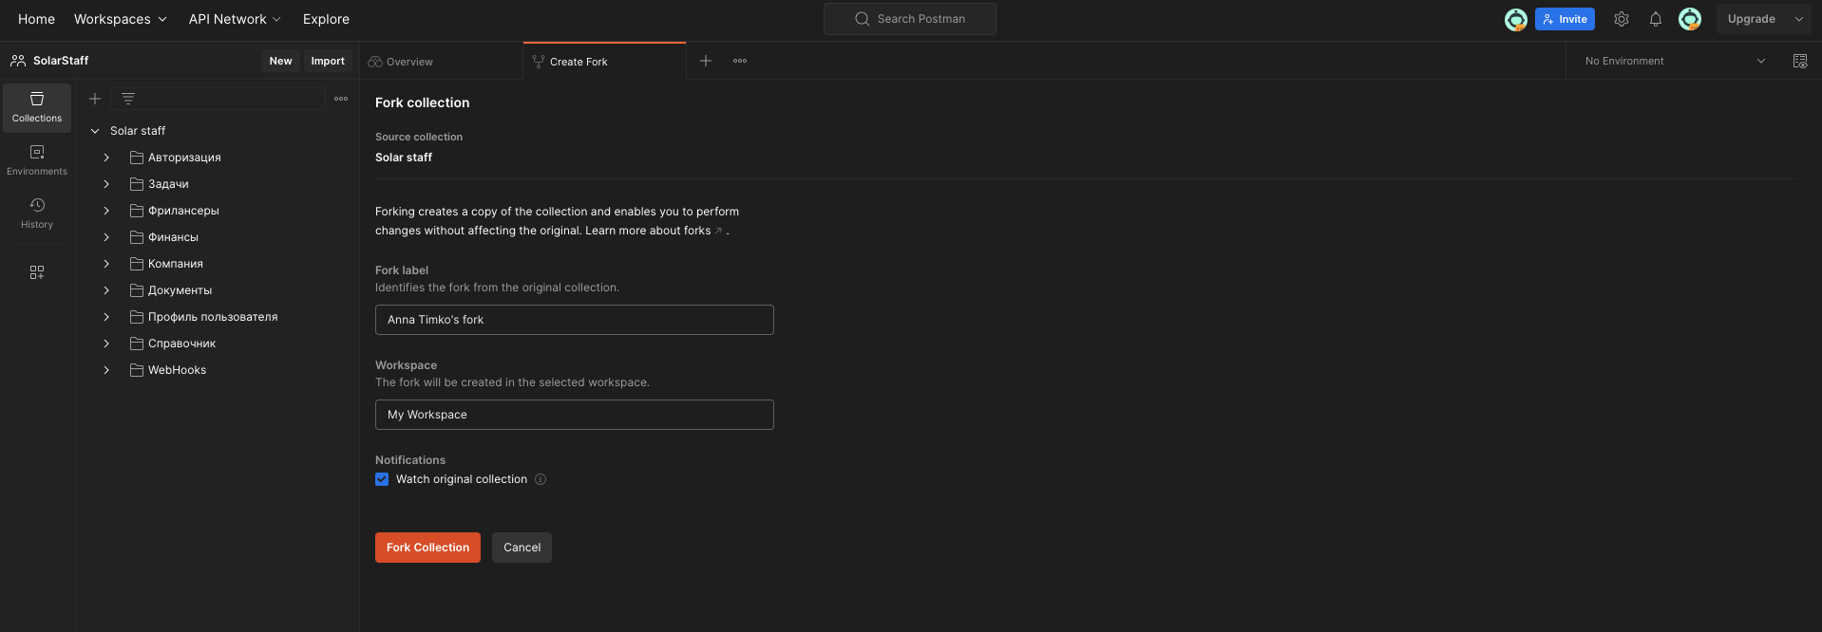
Task: Expand the Авторизация folder
Action: point(106,158)
